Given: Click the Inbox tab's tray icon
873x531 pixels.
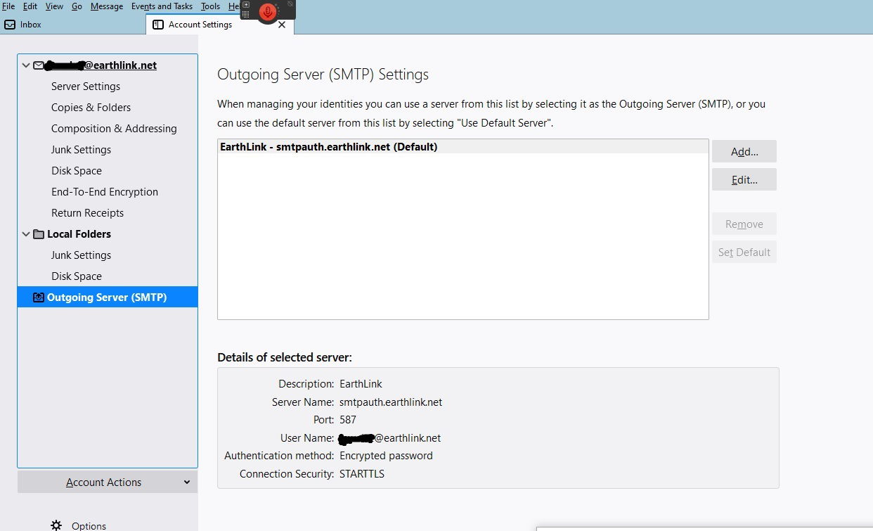Looking at the screenshot, I should (x=10, y=25).
